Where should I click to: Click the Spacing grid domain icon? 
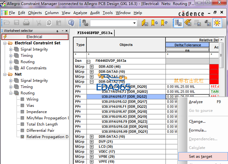click(197, 23)
